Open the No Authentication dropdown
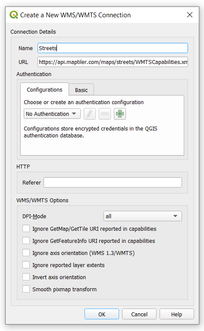 coord(52,114)
